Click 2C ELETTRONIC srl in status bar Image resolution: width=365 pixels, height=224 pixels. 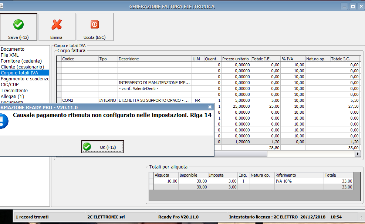pyautogui.click(x=121, y=217)
